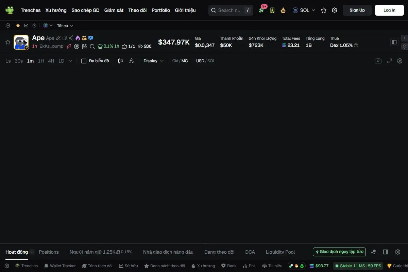Click the gear icon left of watchlist star
Screen dimensions: 408x272
(x=8, y=26)
